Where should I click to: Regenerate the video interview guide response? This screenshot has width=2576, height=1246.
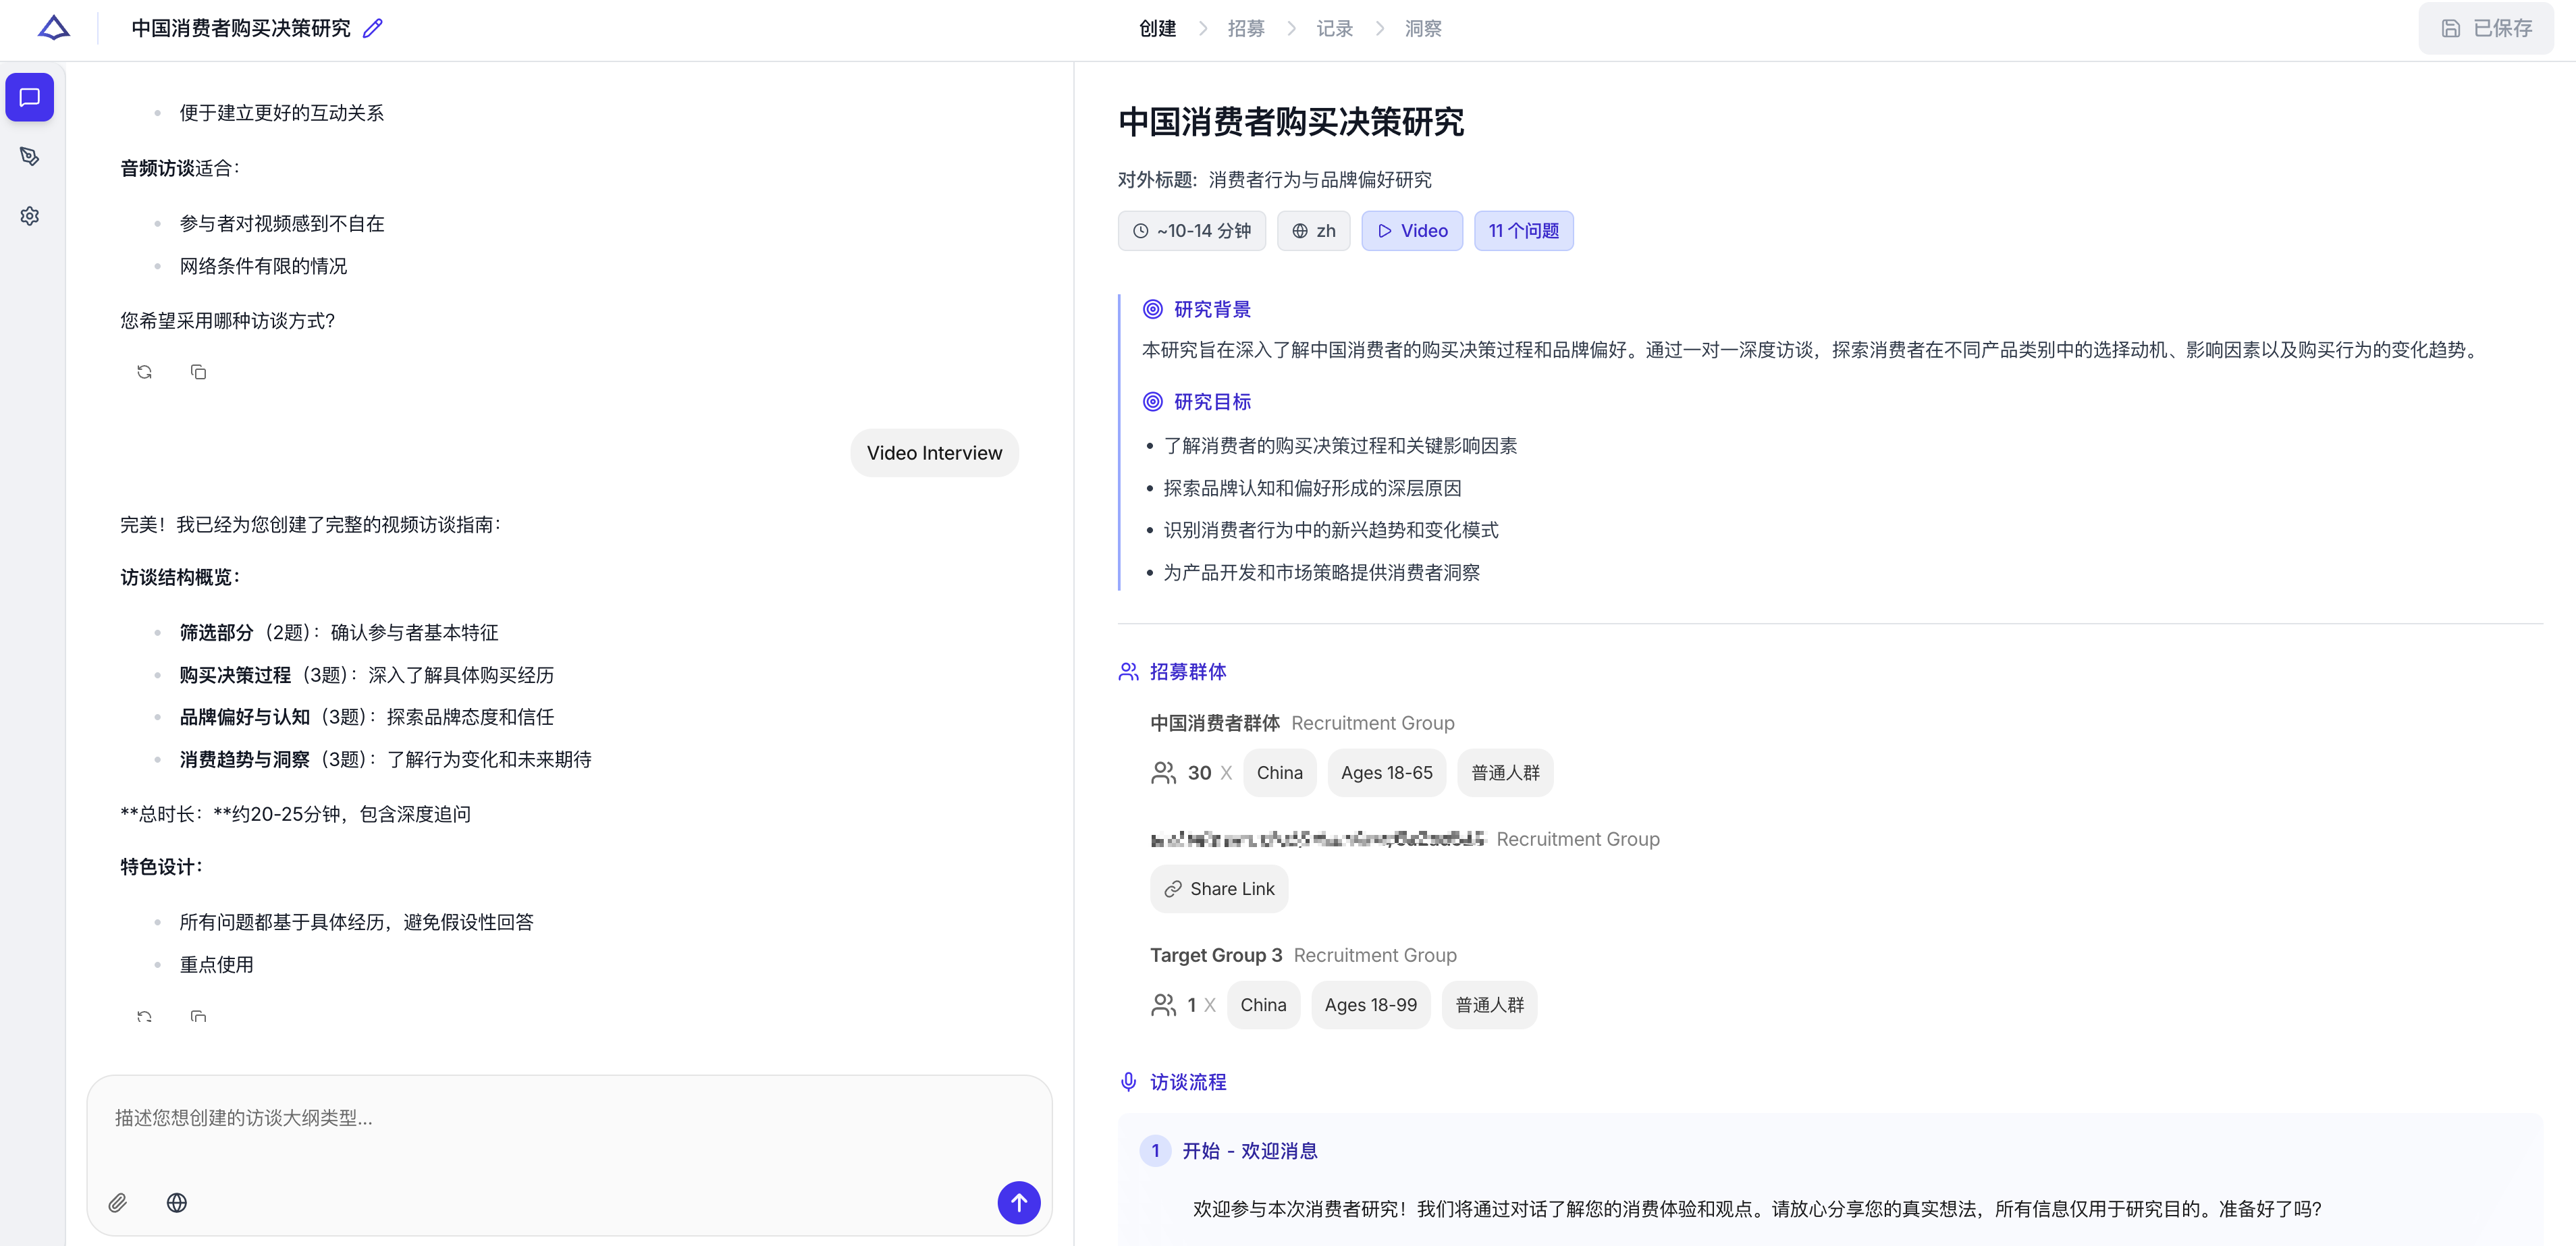(x=144, y=1016)
